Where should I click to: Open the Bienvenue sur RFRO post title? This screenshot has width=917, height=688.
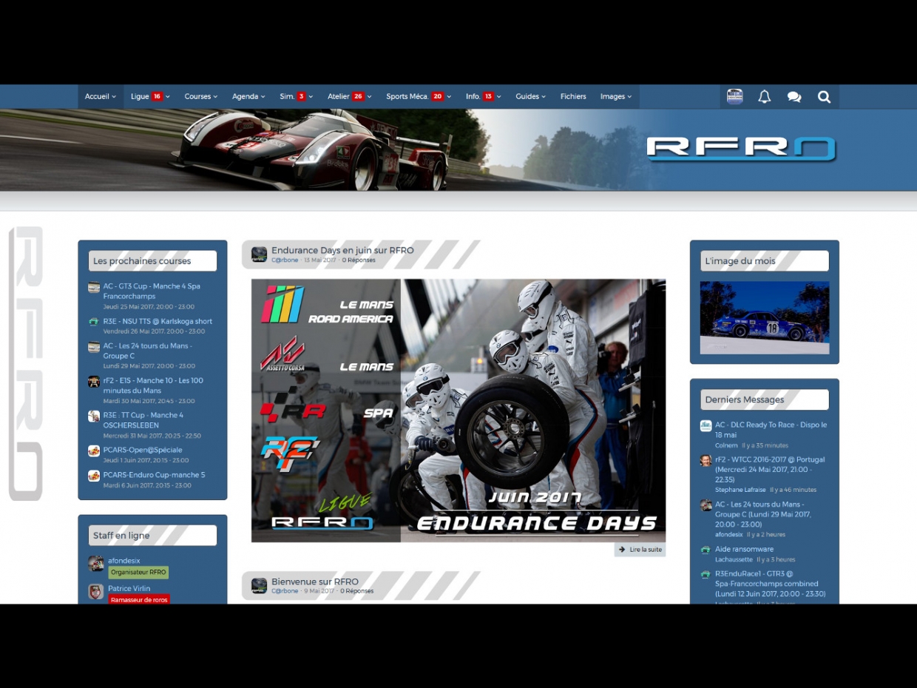tap(315, 582)
